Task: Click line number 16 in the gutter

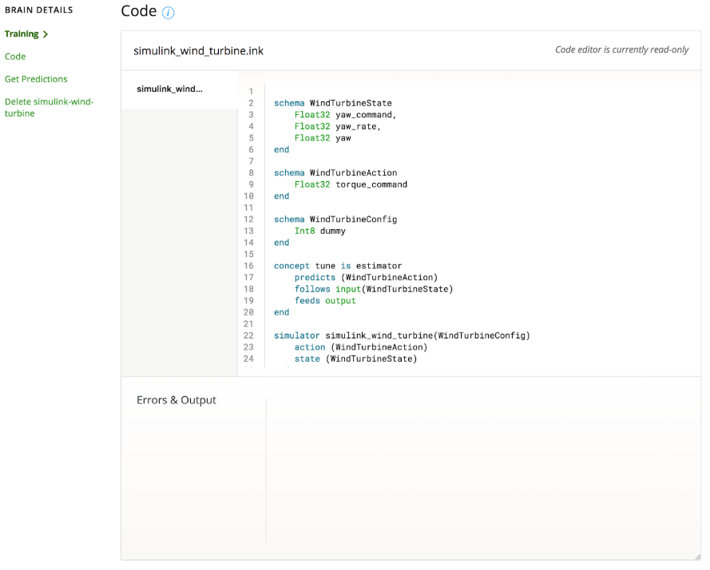Action: (249, 266)
